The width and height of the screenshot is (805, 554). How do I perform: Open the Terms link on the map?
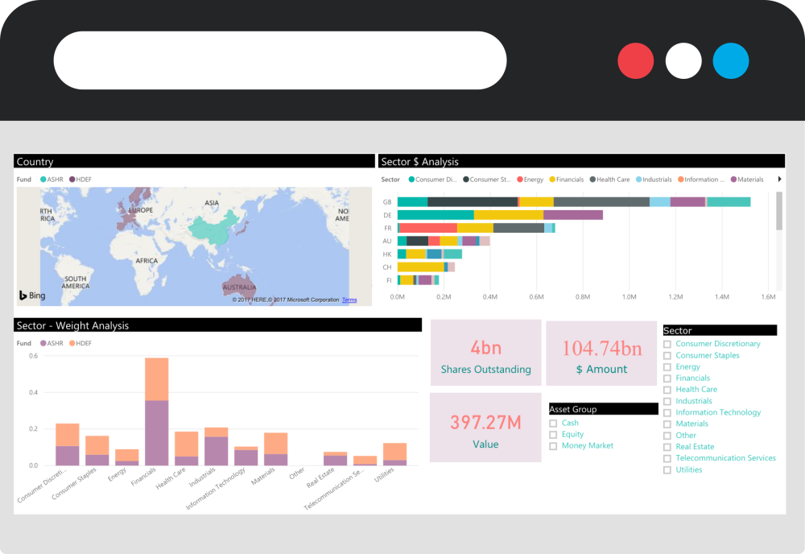point(349,300)
